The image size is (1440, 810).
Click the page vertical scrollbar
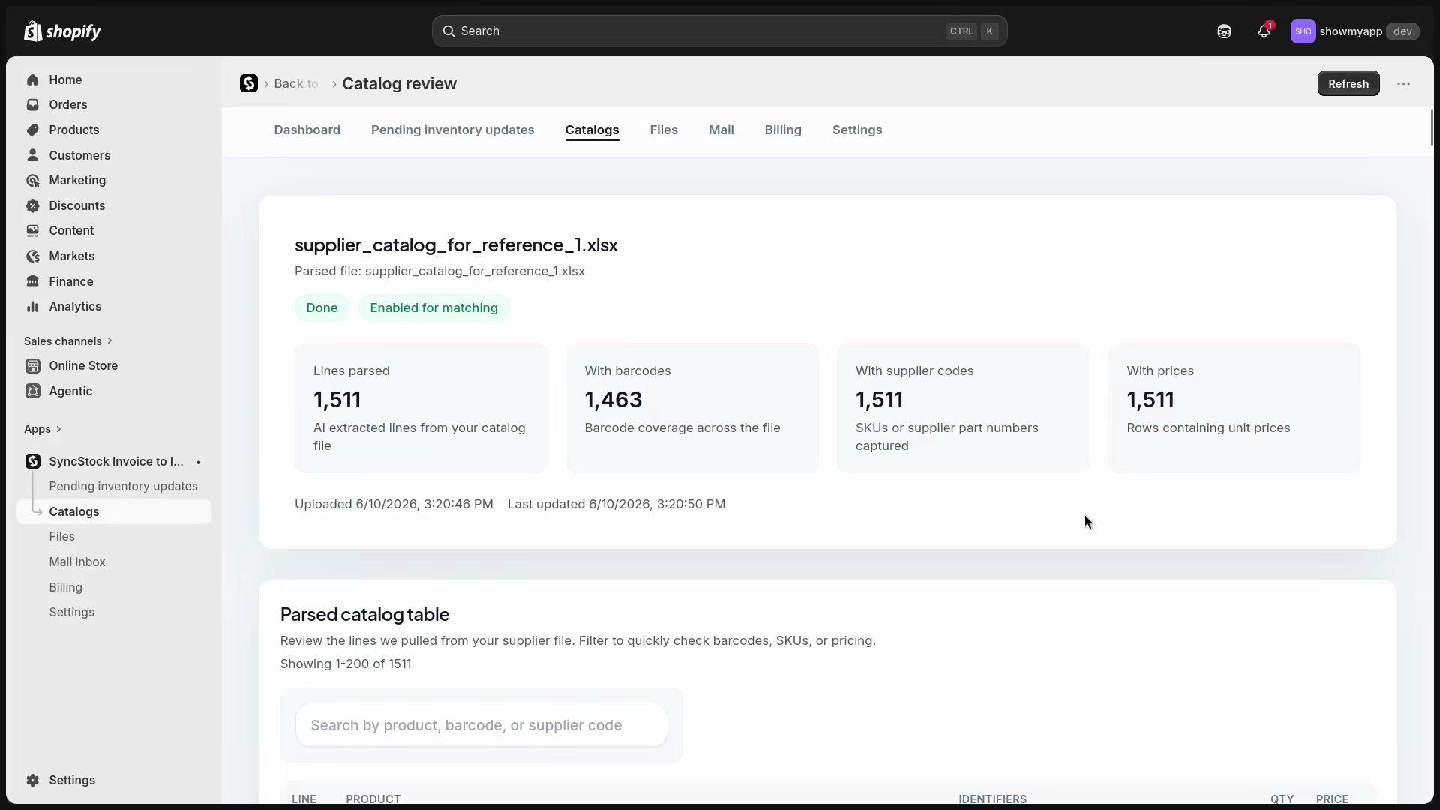[x=1432, y=127]
